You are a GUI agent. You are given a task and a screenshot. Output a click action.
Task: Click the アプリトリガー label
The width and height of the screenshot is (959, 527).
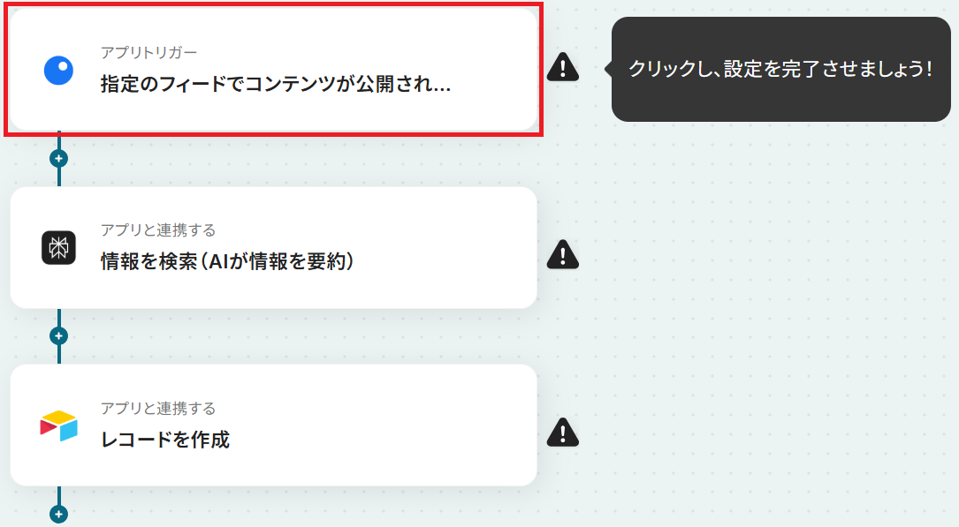[x=148, y=52]
